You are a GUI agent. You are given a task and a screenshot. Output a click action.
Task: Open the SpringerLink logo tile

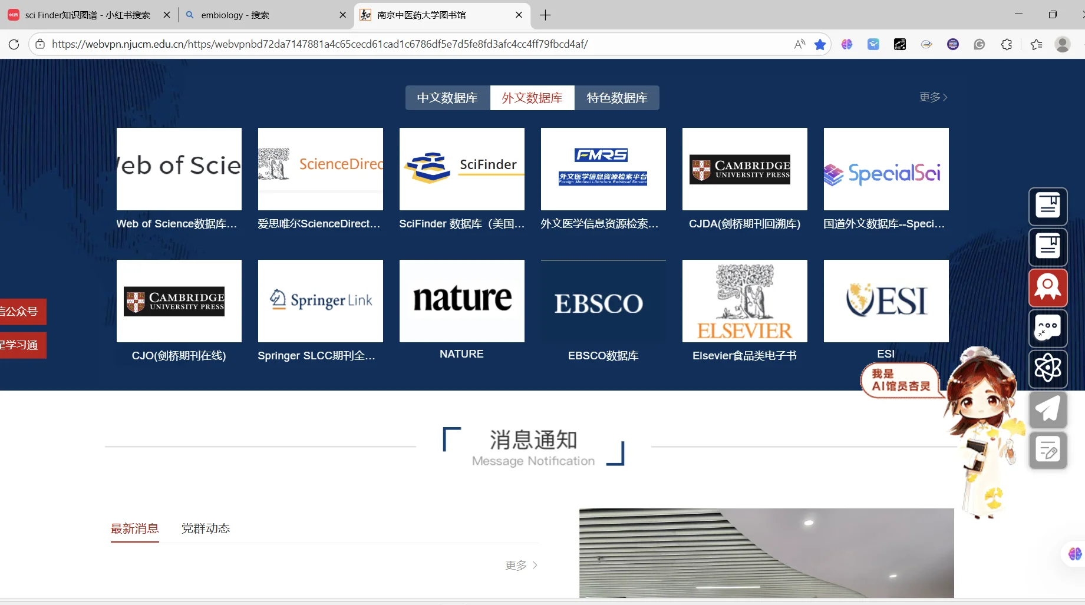(x=321, y=301)
